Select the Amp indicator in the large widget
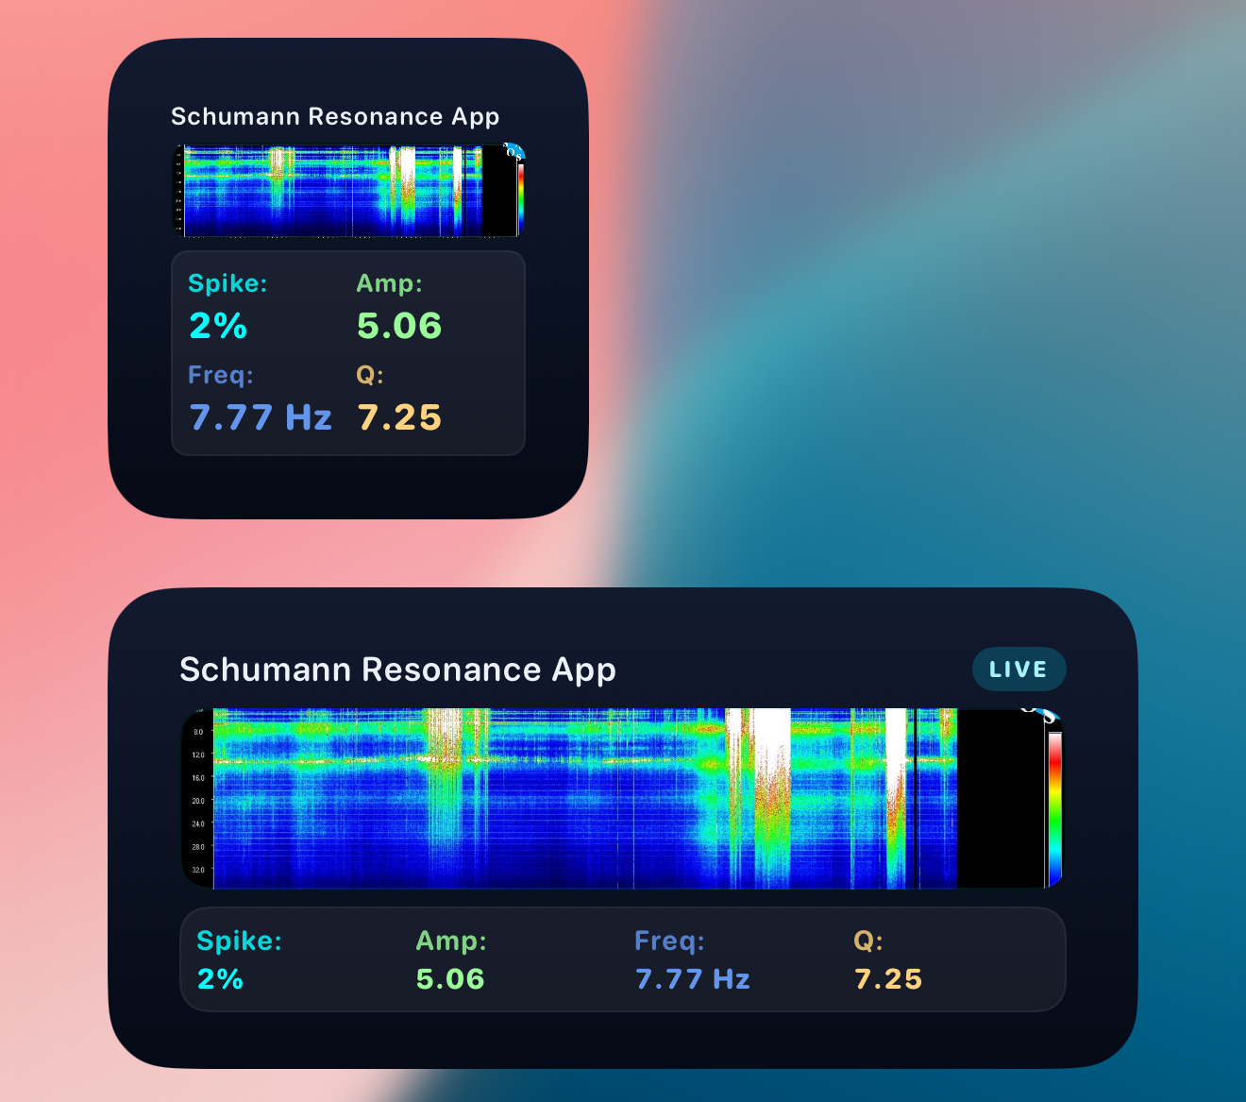 click(451, 941)
